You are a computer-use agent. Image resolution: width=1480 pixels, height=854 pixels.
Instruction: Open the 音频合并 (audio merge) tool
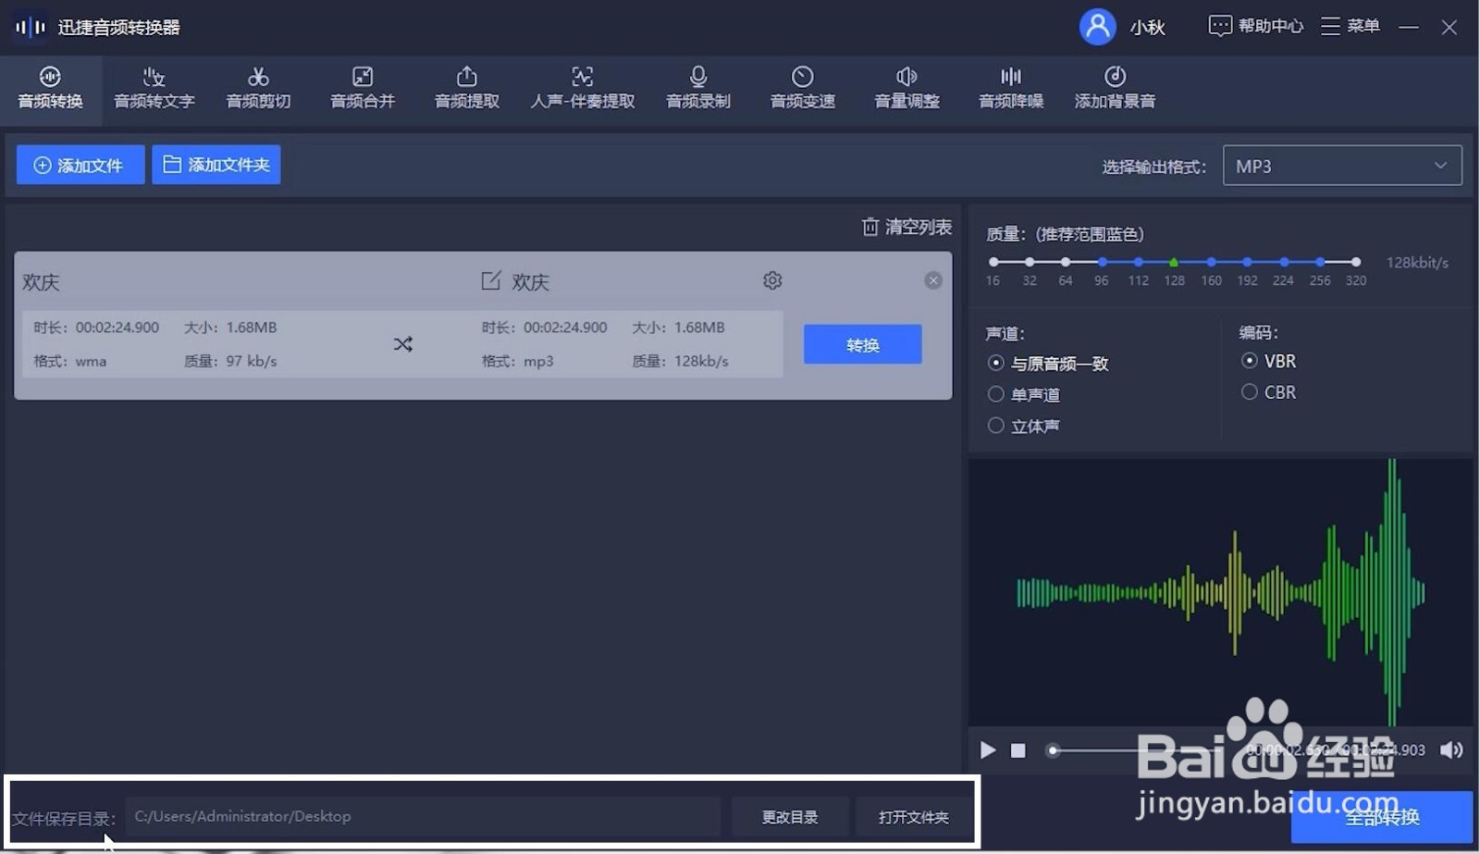[x=362, y=88]
